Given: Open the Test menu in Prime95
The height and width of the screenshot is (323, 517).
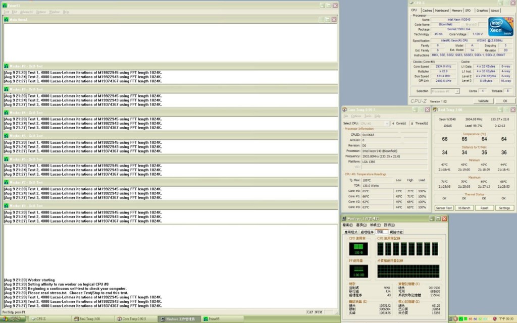Looking at the screenshot, I should click(6, 12).
